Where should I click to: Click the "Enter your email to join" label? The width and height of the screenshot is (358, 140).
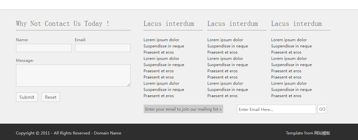click(x=183, y=109)
